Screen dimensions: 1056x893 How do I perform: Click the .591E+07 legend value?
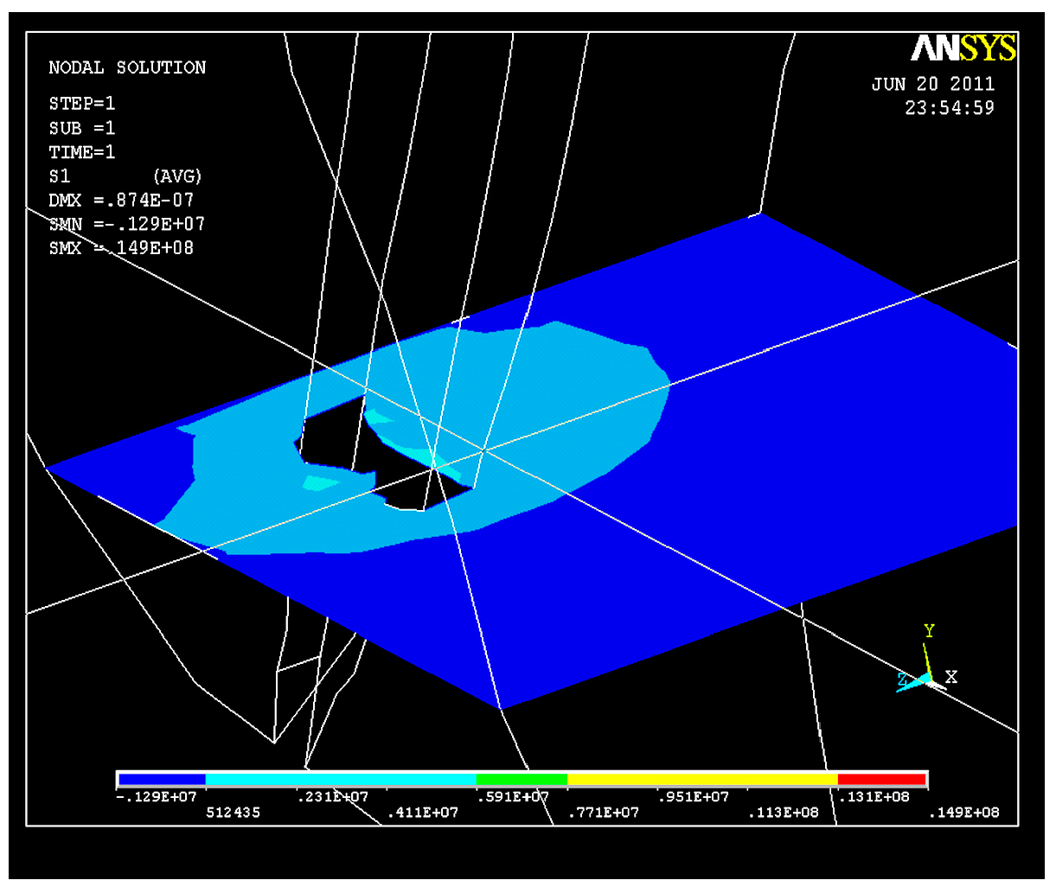click(x=512, y=797)
